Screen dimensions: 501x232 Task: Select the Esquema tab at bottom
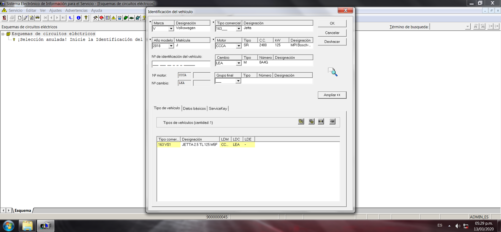point(23,210)
